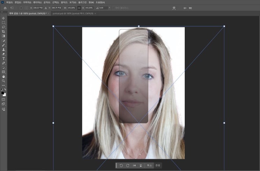Select the Hand tool
This screenshot has height=171, width=260.
[3, 76]
